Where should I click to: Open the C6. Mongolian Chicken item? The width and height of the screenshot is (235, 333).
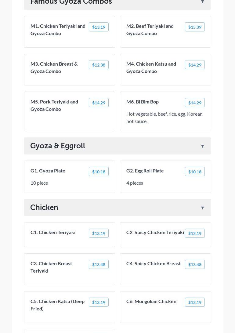point(151,302)
